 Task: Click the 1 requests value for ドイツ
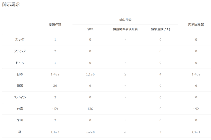(55, 63)
